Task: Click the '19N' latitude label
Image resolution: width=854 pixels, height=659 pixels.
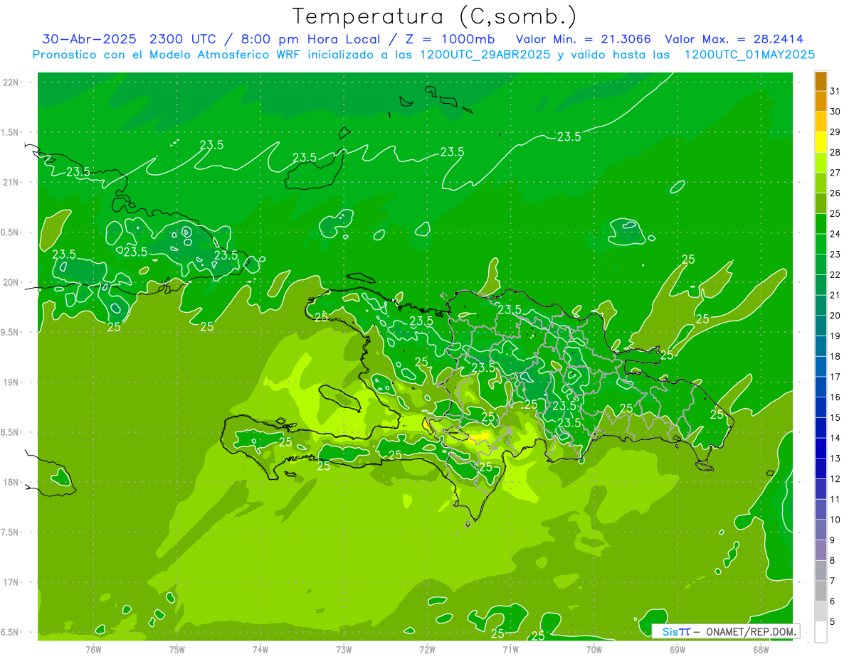Action: [x=11, y=382]
